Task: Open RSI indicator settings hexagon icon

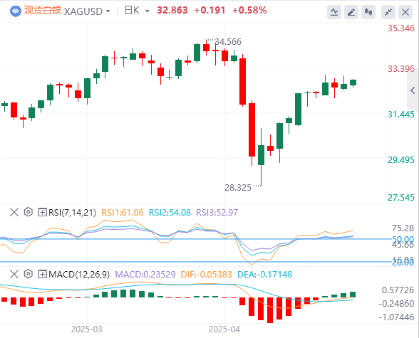Action: click(28, 212)
